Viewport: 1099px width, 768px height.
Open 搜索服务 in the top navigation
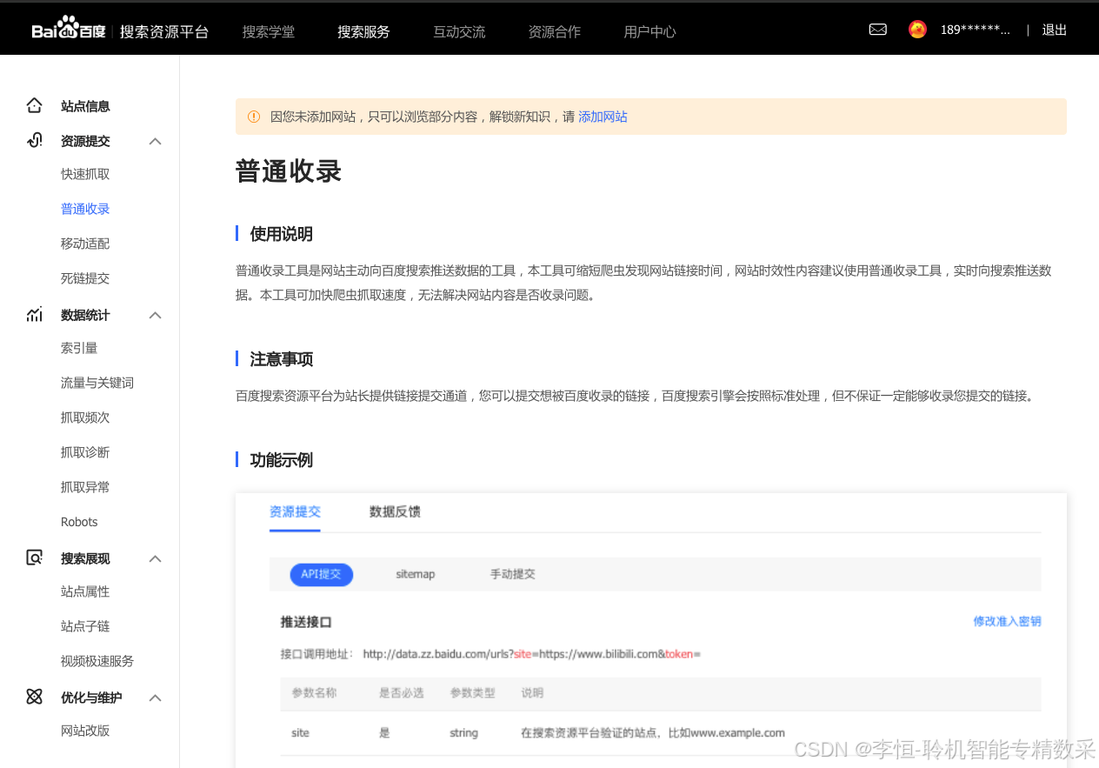[x=363, y=32]
